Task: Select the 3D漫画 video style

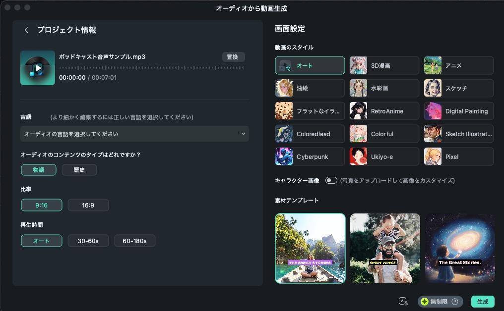Action: tap(384, 65)
